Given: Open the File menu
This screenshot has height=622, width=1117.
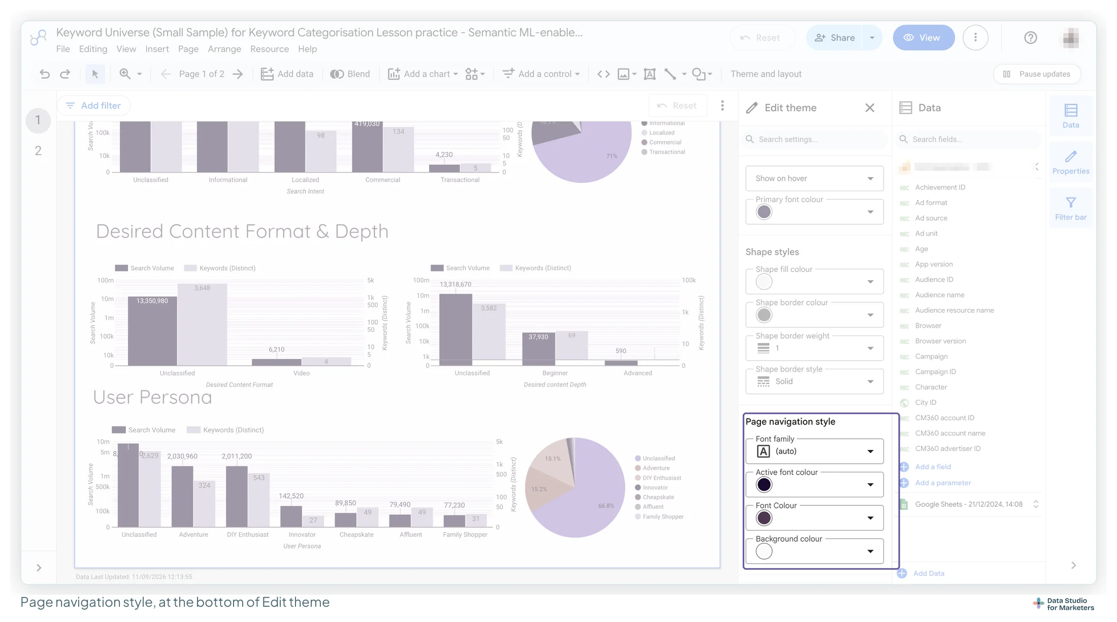Looking at the screenshot, I should [63, 49].
